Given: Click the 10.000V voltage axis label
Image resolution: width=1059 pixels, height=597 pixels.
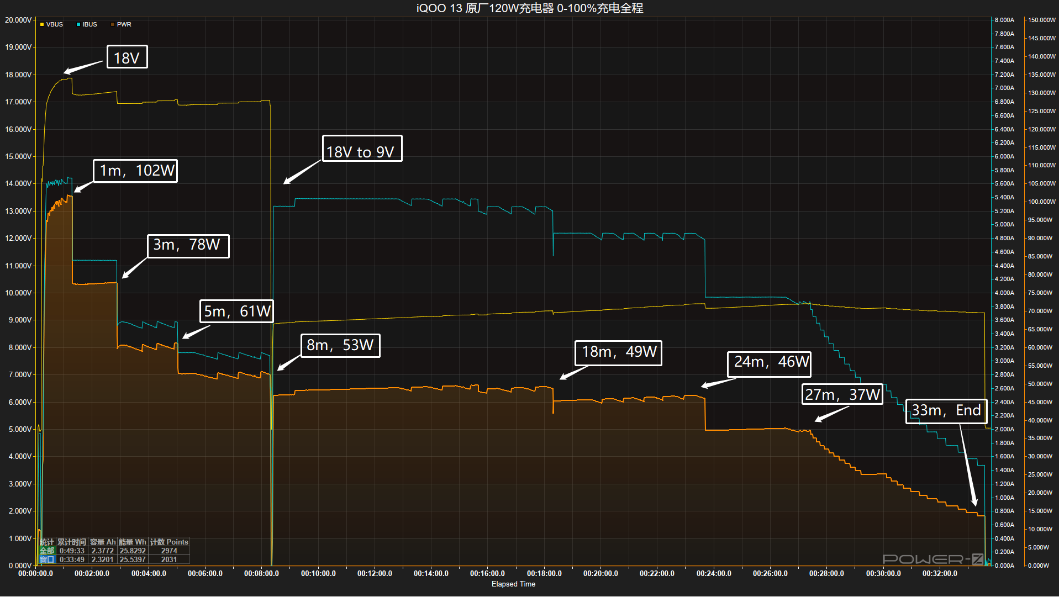Looking at the screenshot, I should (x=18, y=293).
